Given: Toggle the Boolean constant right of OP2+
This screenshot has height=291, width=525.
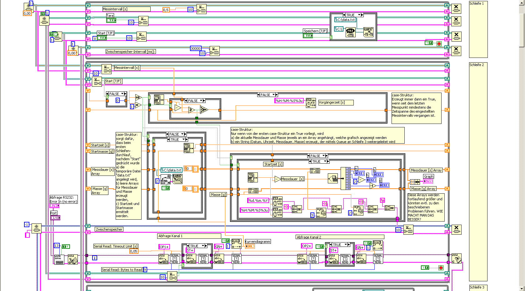Looking at the screenshot, I should (319, 247).
